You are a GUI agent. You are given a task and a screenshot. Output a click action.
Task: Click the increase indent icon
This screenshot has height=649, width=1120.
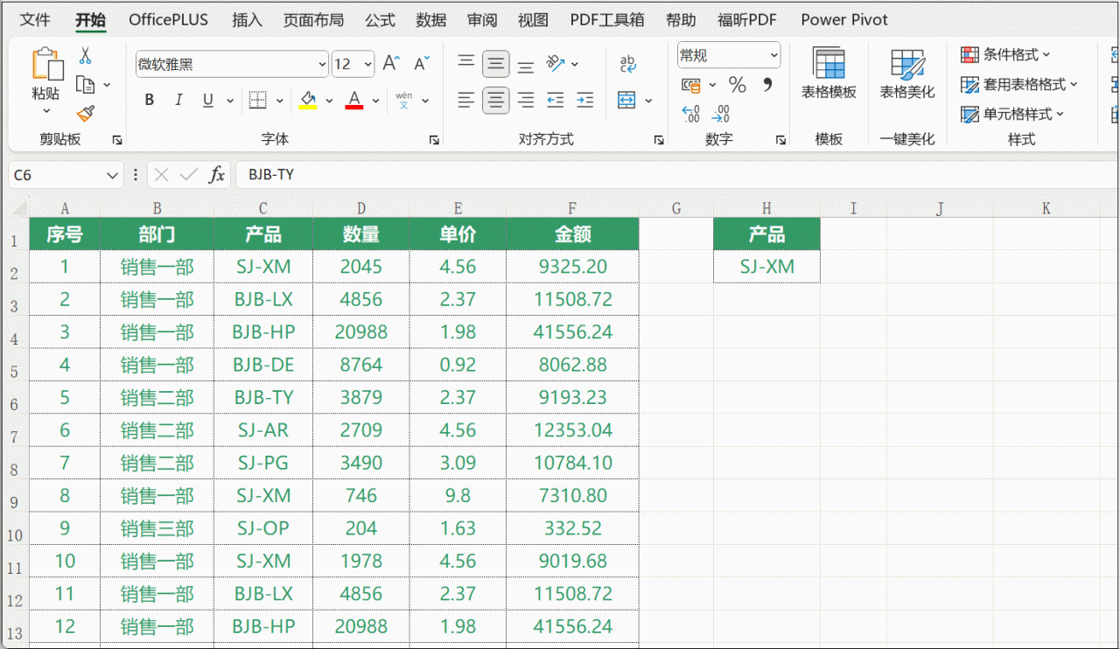pyautogui.click(x=585, y=101)
